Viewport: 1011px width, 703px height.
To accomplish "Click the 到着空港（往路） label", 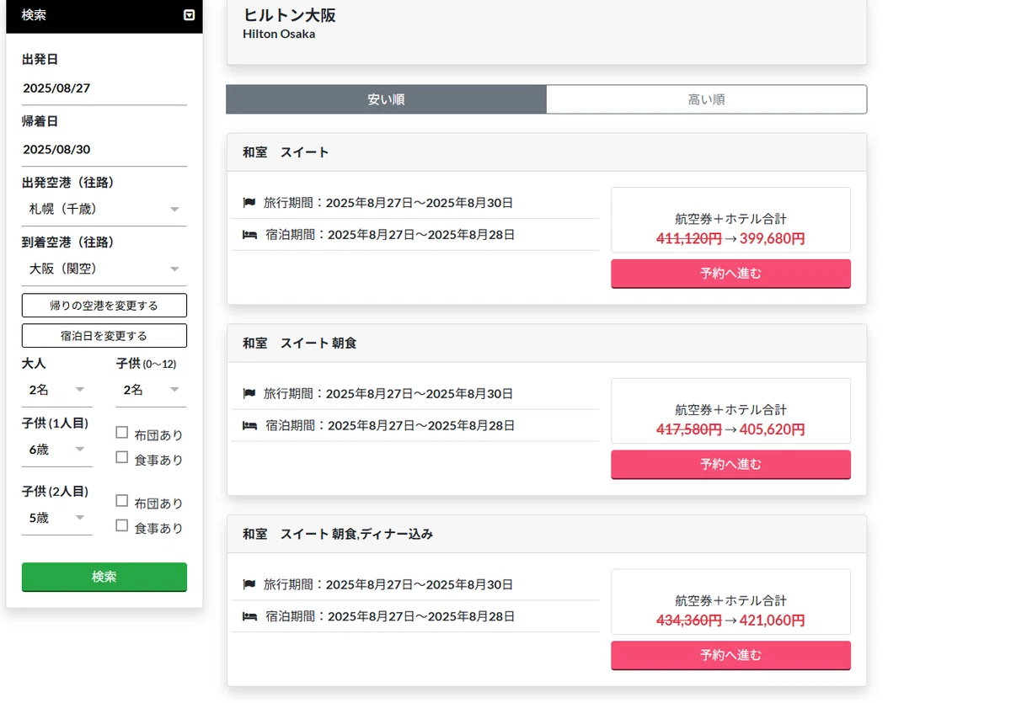I will tap(68, 242).
